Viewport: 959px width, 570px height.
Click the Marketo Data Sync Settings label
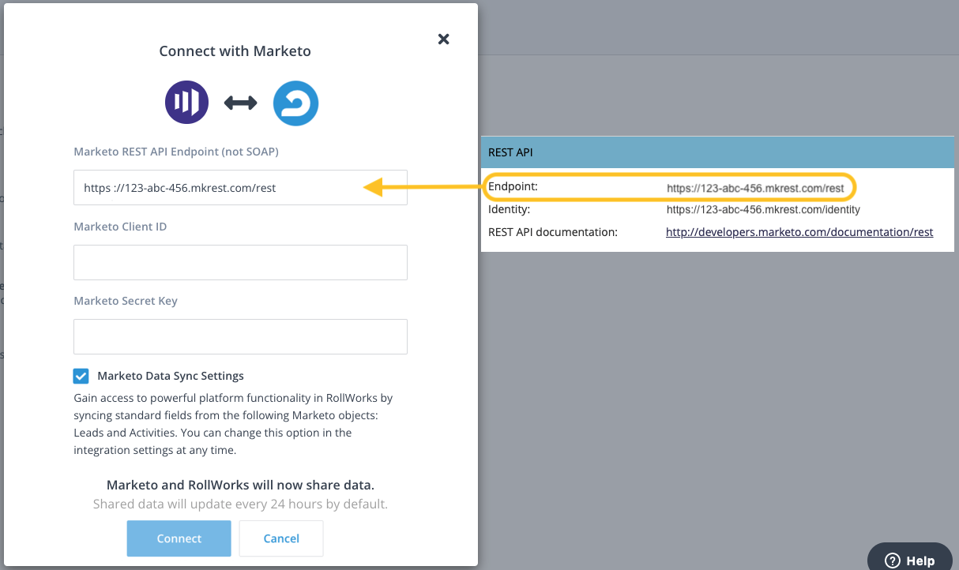tap(171, 376)
